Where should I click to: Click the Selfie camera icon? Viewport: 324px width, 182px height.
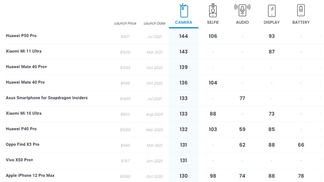coord(213,11)
